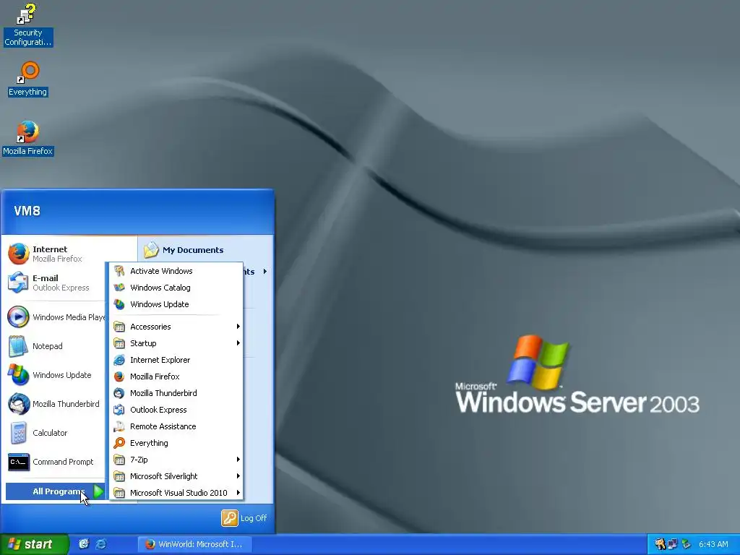Image resolution: width=740 pixels, height=555 pixels.
Task: Expand the 7-Zip submenu
Action: click(x=176, y=459)
